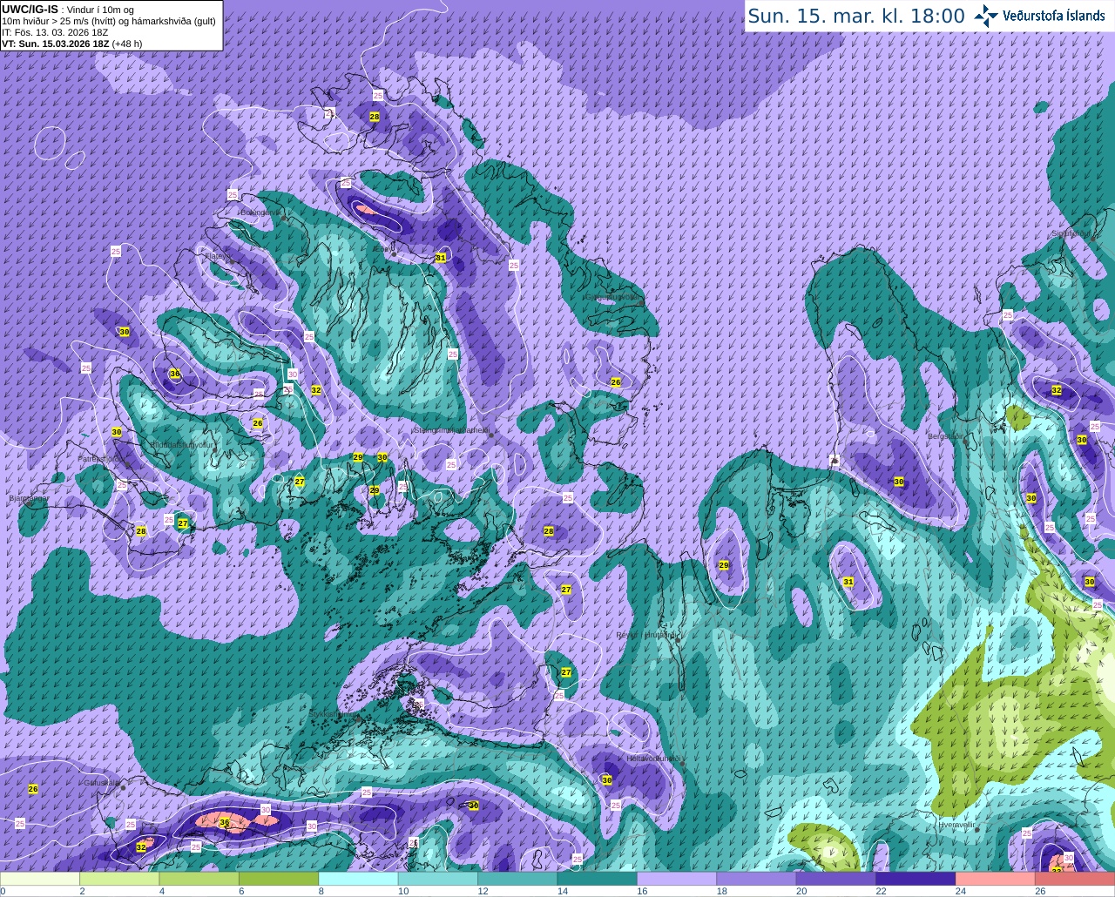The width and height of the screenshot is (1115, 897).
Task: Click the legend tick value 26
Action: click(x=1039, y=891)
